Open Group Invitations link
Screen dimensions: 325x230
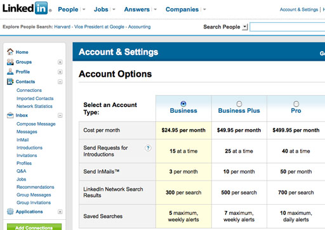pyautogui.click(x=34, y=203)
